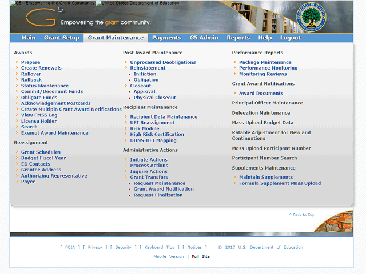
Task: Jump using Back to Top link
Action: pos(301,215)
